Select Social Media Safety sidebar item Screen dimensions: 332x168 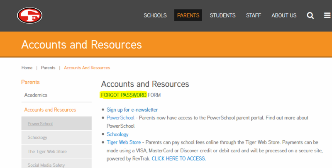click(46, 165)
